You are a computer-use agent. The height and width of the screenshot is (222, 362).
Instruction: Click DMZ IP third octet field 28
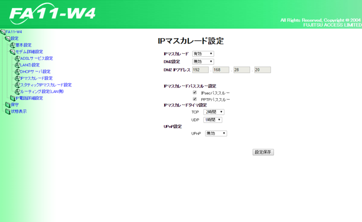pyautogui.click(x=242, y=70)
